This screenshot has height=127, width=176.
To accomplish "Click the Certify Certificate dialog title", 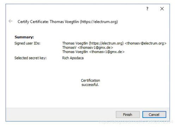I will pos(68,22).
